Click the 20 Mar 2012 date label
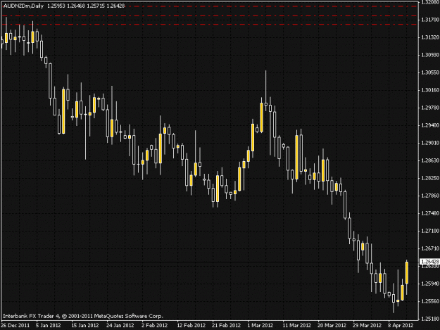The height and width of the screenshot is (330, 440). pyautogui.click(x=332, y=326)
